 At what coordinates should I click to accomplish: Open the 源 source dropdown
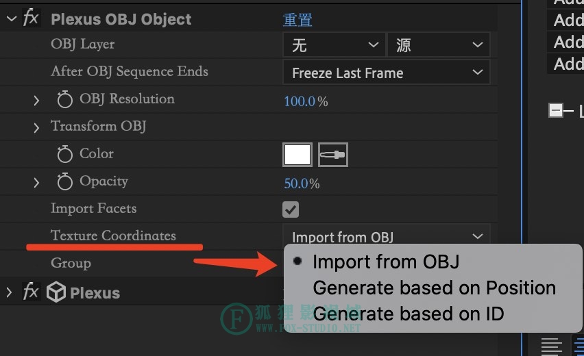439,45
